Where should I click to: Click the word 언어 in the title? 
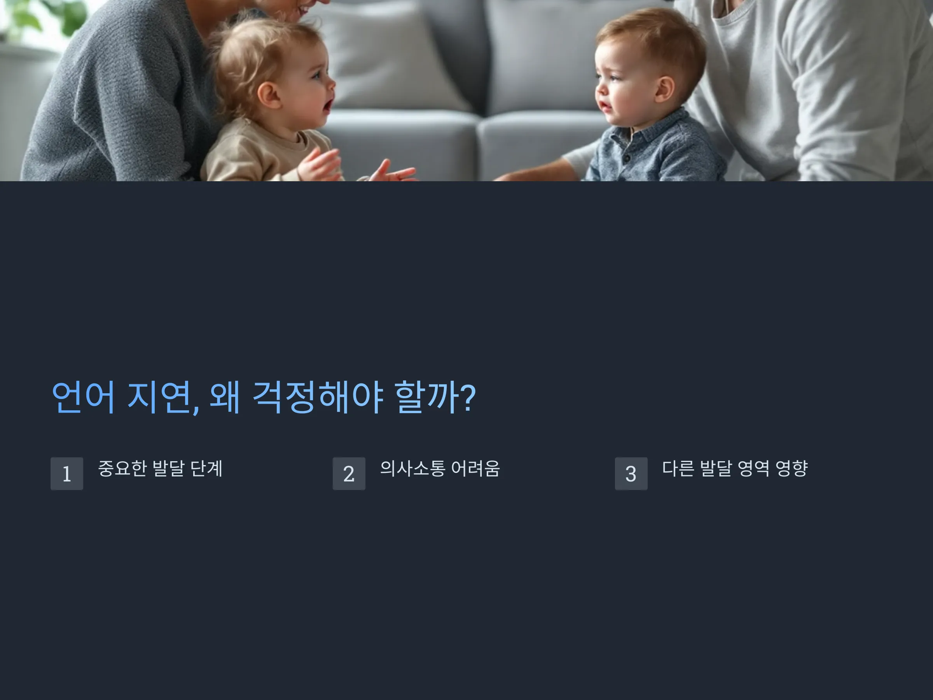point(83,397)
